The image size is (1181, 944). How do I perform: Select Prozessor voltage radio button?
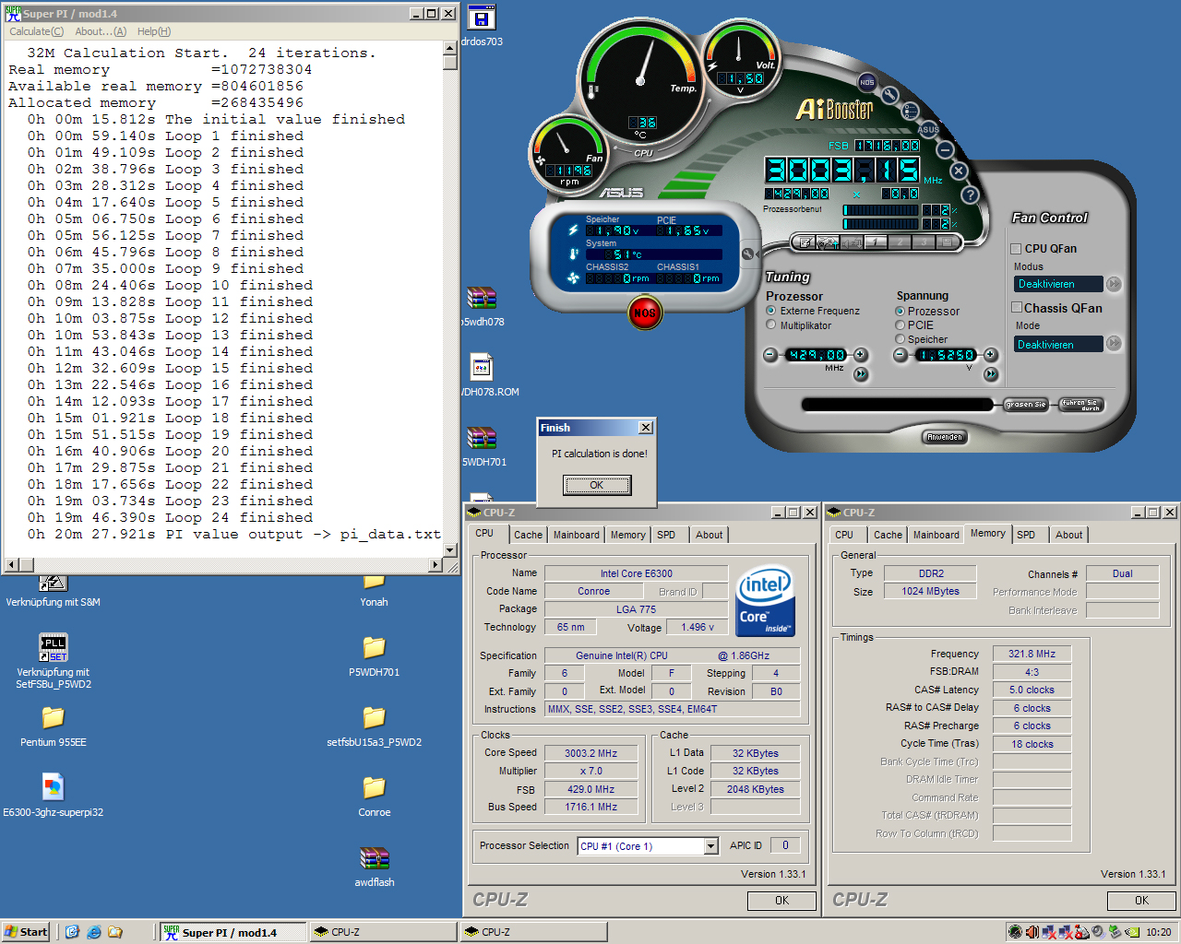click(x=900, y=312)
